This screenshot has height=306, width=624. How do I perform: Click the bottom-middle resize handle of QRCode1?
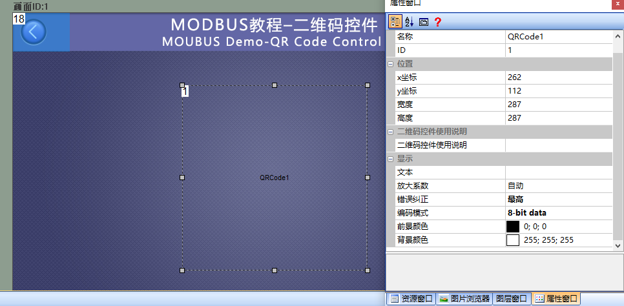(274, 270)
